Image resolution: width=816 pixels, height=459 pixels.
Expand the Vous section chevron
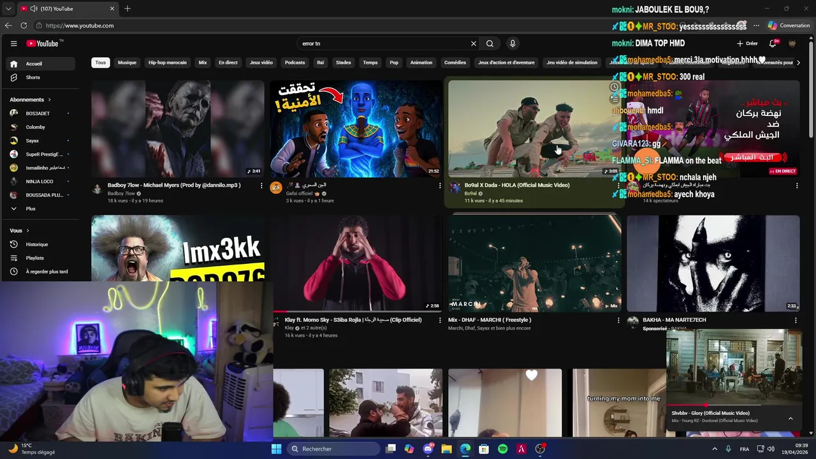tap(28, 231)
